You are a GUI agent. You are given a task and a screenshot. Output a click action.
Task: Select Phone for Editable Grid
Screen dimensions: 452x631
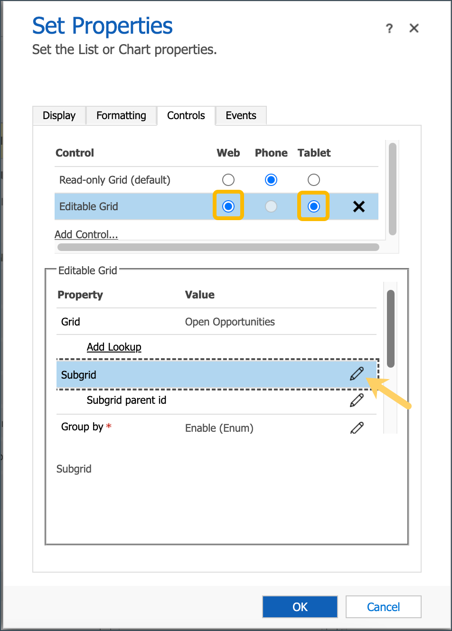271,206
